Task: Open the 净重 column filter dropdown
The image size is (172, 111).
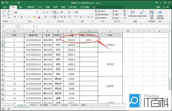Action: tap(78, 36)
